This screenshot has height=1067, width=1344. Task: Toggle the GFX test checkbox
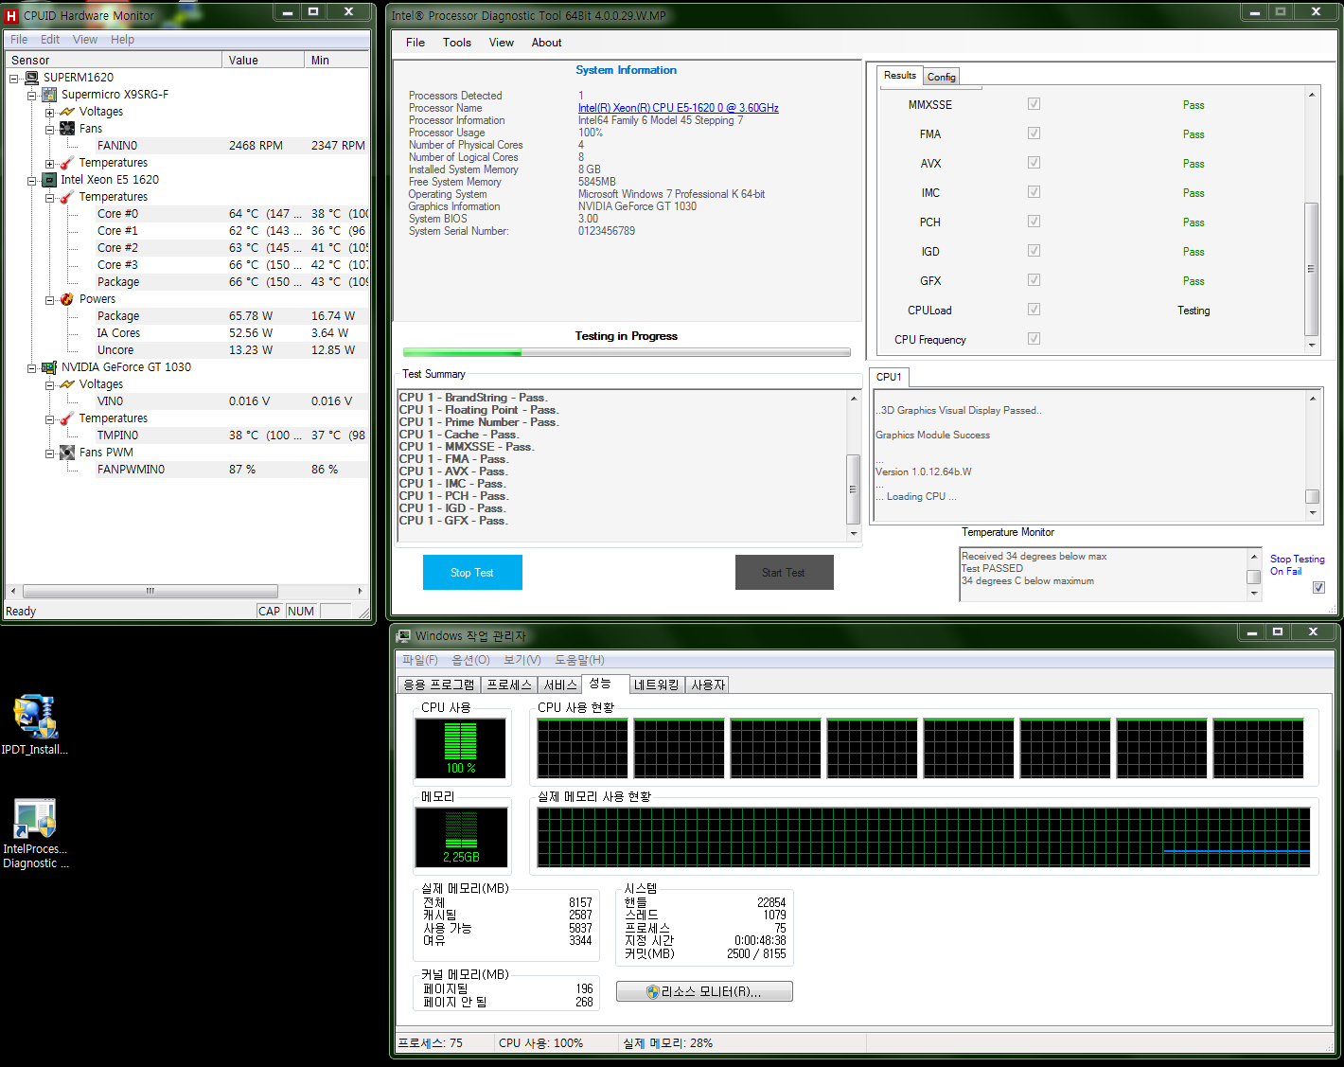point(1034,280)
